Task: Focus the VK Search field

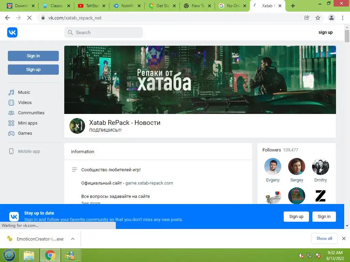Action: tap(104, 32)
